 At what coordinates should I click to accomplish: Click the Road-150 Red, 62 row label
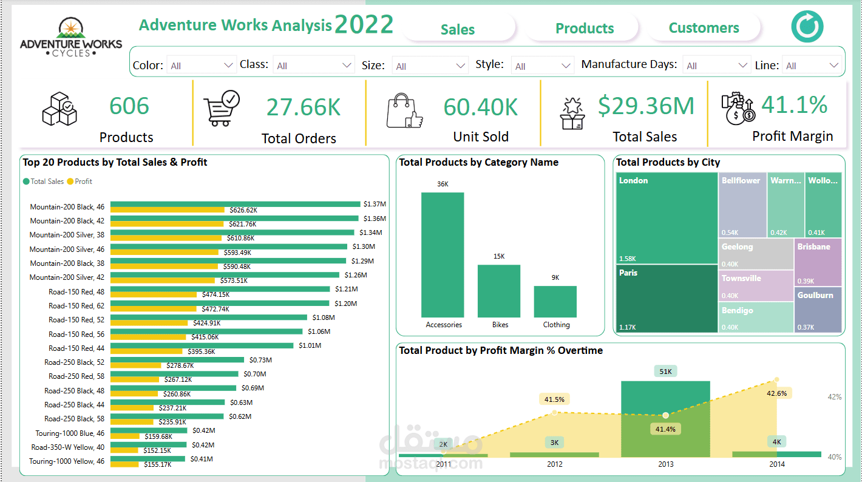click(76, 305)
